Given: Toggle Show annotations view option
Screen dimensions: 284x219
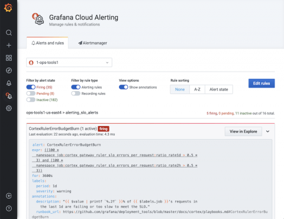Looking at the screenshot, I should (124, 87).
